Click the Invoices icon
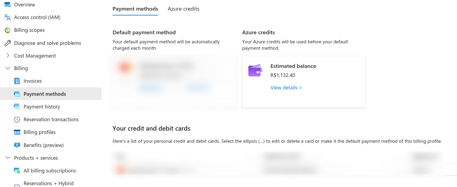457x187 pixels. [17, 81]
